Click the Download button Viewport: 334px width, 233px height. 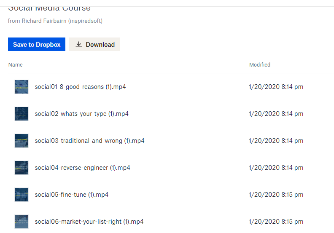click(x=94, y=44)
